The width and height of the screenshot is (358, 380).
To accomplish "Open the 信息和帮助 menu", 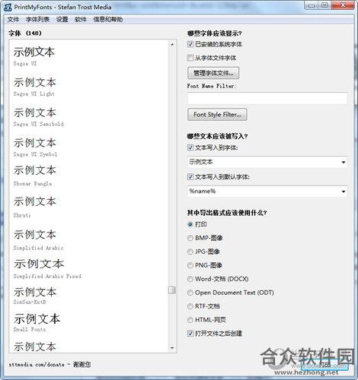I will point(108,20).
